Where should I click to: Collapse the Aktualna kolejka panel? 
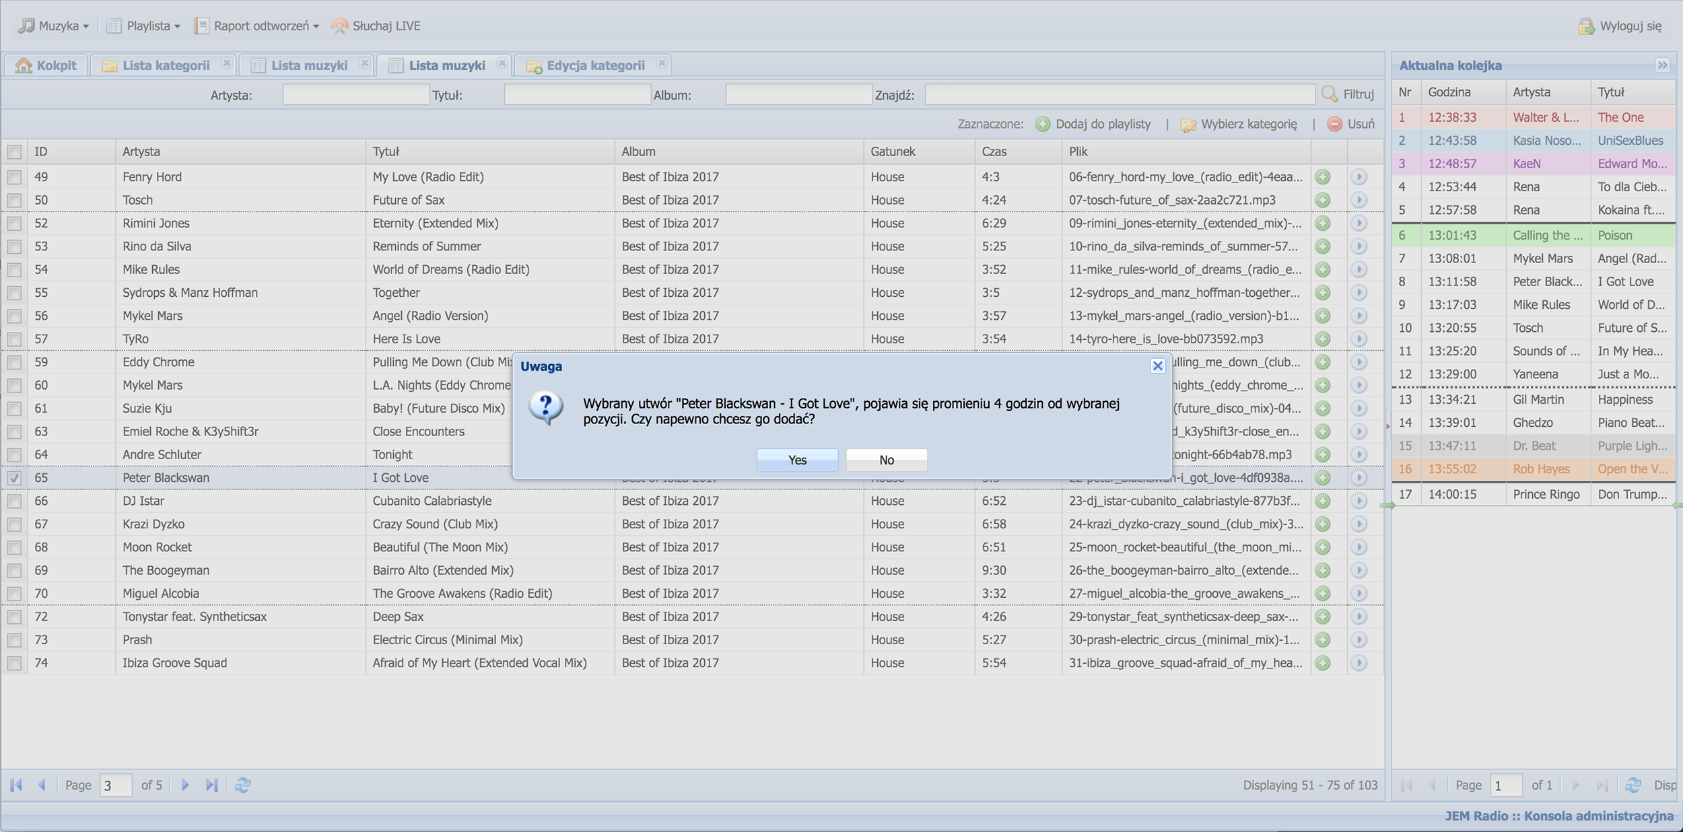click(x=1662, y=65)
